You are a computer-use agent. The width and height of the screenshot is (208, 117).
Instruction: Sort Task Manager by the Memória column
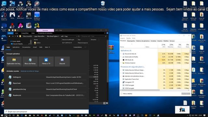(170, 45)
